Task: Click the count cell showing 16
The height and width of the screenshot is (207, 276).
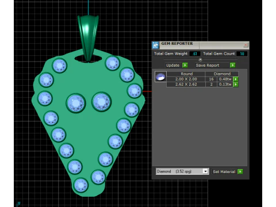Action: click(211, 79)
